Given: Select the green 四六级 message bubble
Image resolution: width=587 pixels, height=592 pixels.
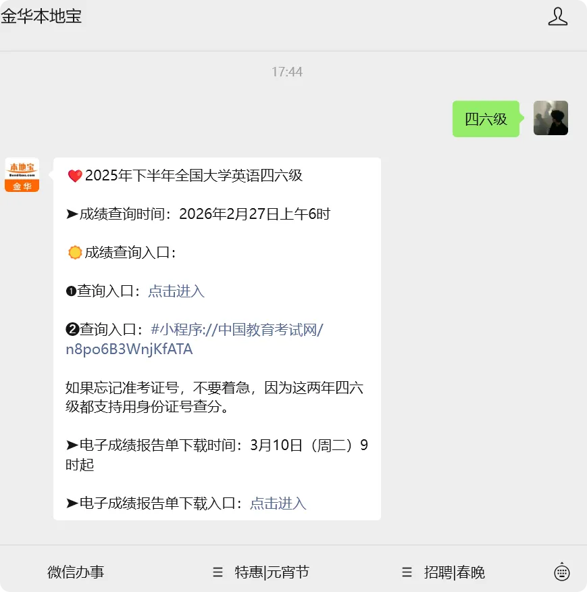Looking at the screenshot, I should (486, 119).
